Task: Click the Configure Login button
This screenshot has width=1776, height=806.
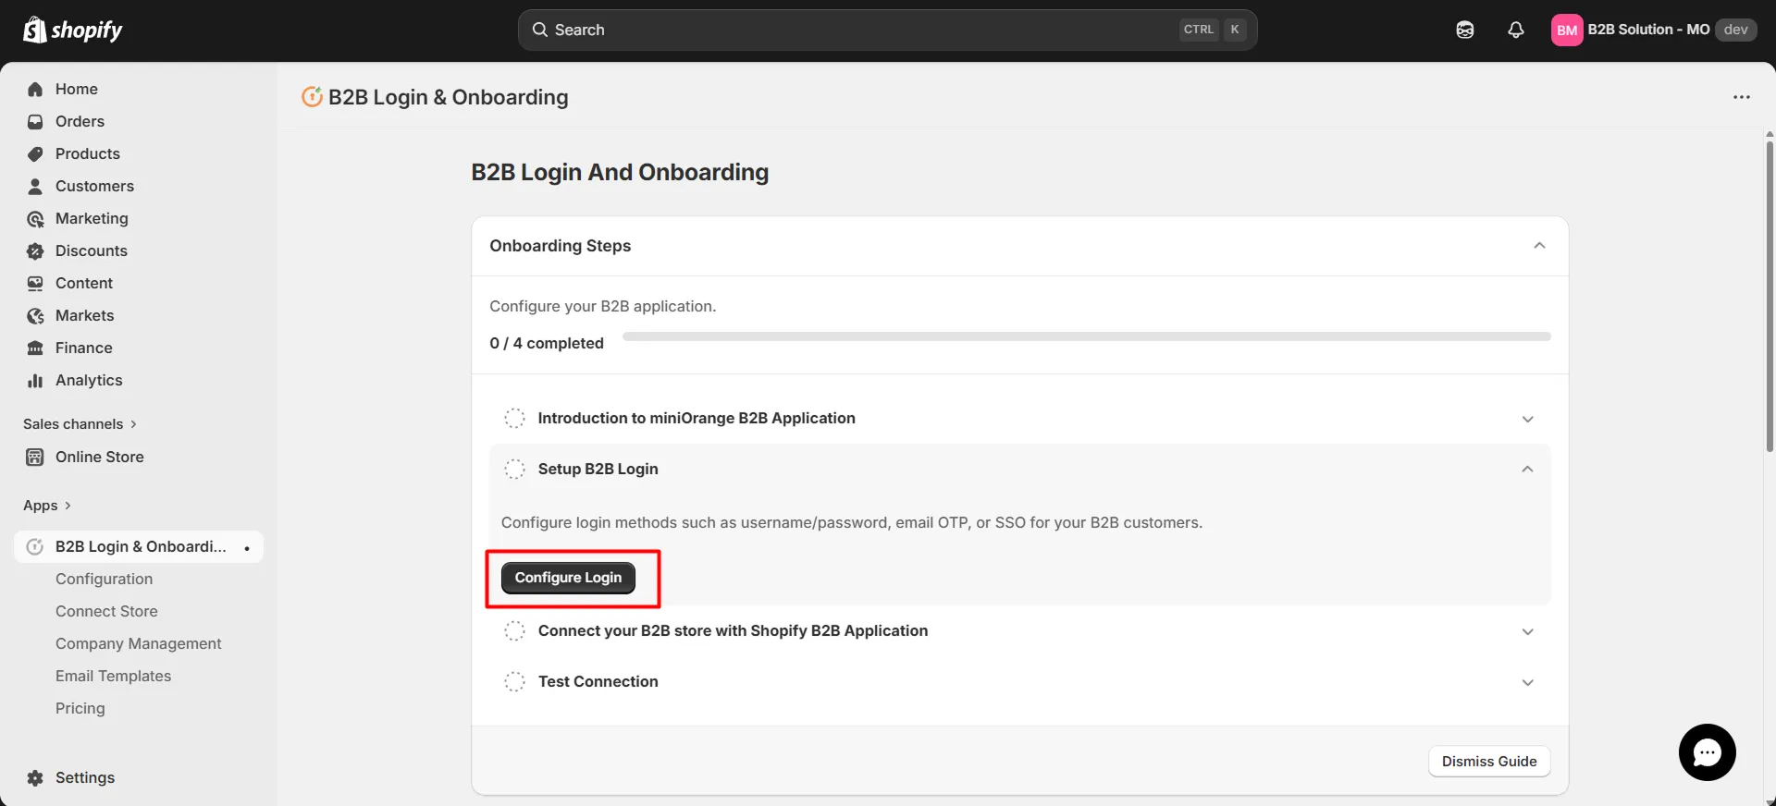Action: point(567,577)
